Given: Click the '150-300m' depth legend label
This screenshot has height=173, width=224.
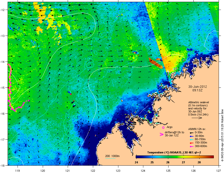Looking at the screenshot, I should click(201, 143).
